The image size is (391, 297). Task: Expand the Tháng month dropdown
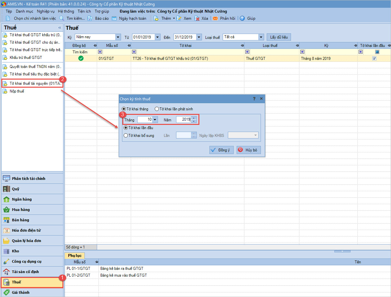click(x=155, y=120)
